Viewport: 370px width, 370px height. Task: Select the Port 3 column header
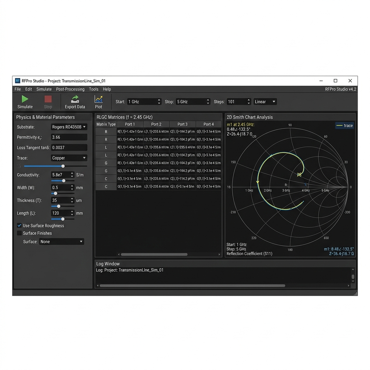pos(182,124)
